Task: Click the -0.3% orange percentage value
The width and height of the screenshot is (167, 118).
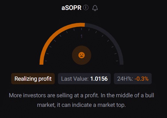Action: [141, 79]
